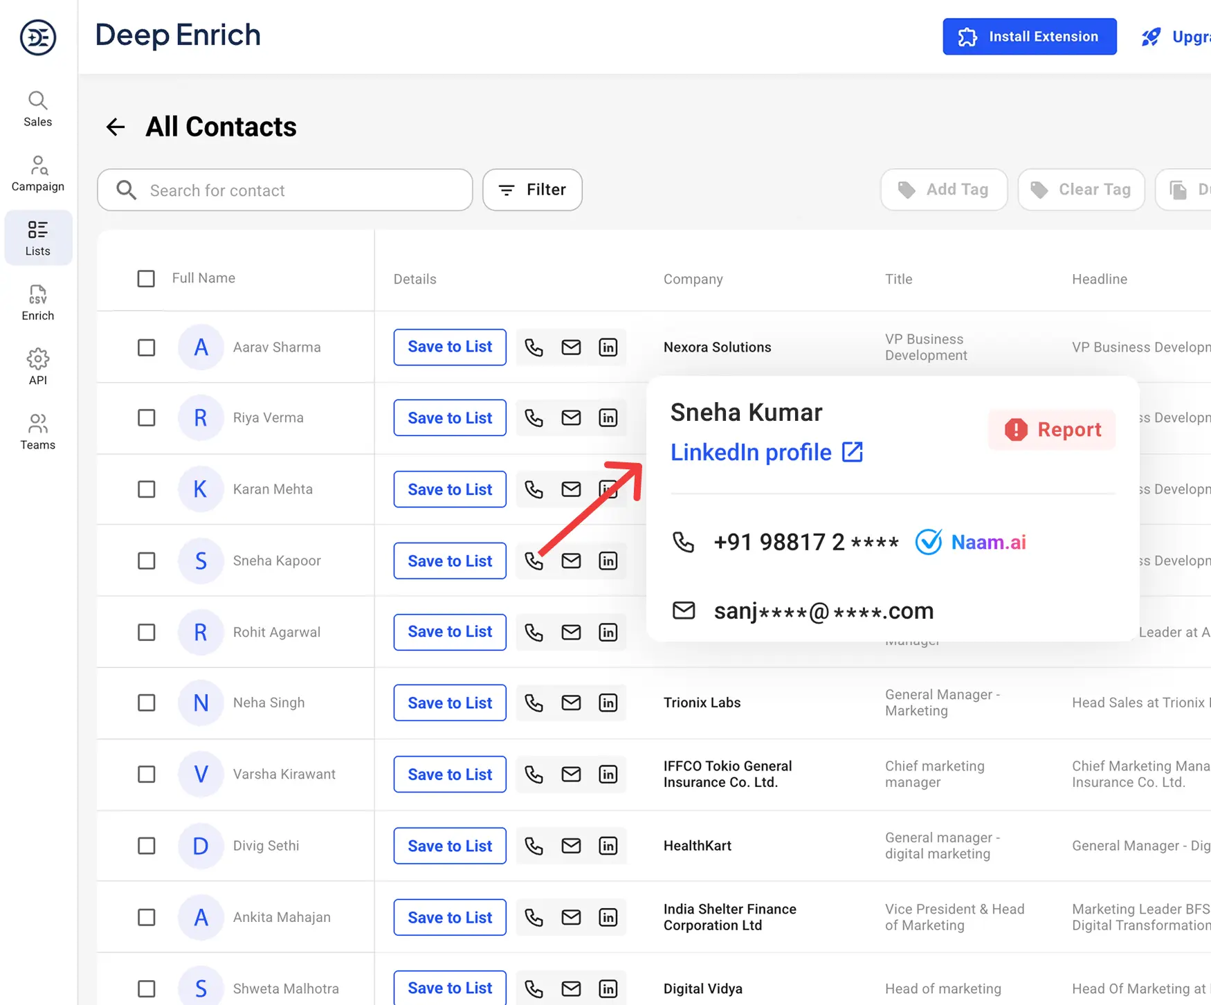1211x1005 pixels.
Task: Save Rohit Agarwal to a list
Action: (x=450, y=632)
